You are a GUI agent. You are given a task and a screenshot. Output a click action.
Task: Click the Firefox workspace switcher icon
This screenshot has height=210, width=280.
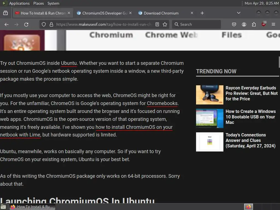point(249,207)
